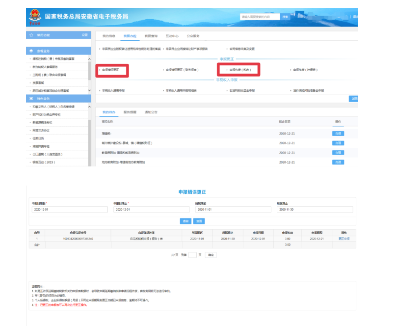Switch to 我的待办 tab
Image resolution: width=398 pixels, height=326 pixels.
[109, 112]
